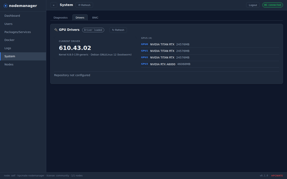Open Dashboard in the sidebar

pos(23,16)
